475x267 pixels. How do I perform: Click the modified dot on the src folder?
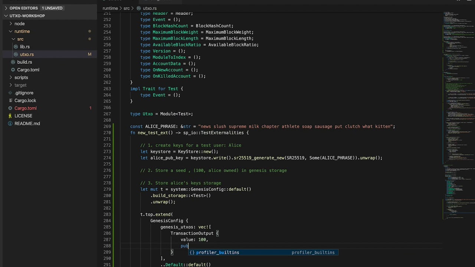89,39
